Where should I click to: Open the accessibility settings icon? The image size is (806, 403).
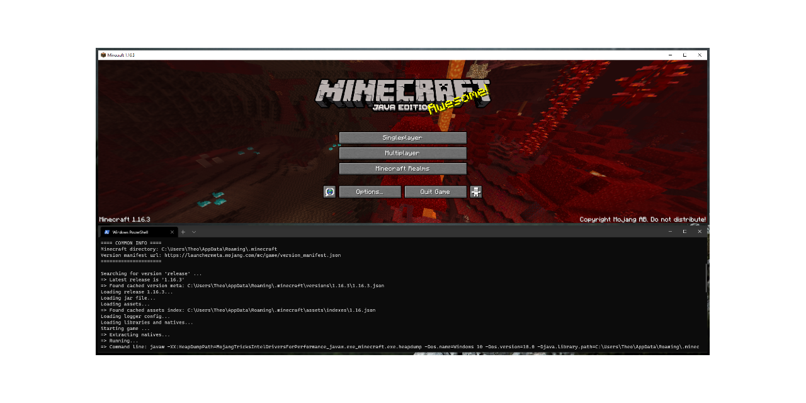(476, 192)
